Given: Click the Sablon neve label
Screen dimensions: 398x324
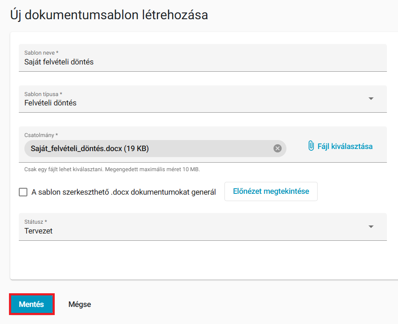Looking at the screenshot, I should [x=41, y=53].
